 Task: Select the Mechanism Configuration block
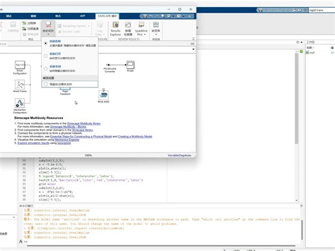(x=20, y=103)
